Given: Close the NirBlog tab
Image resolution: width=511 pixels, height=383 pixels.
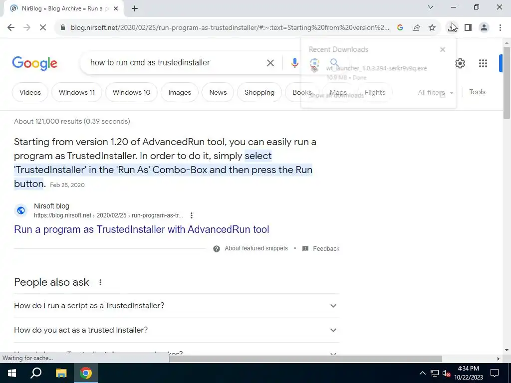Looking at the screenshot, I should [116, 8].
